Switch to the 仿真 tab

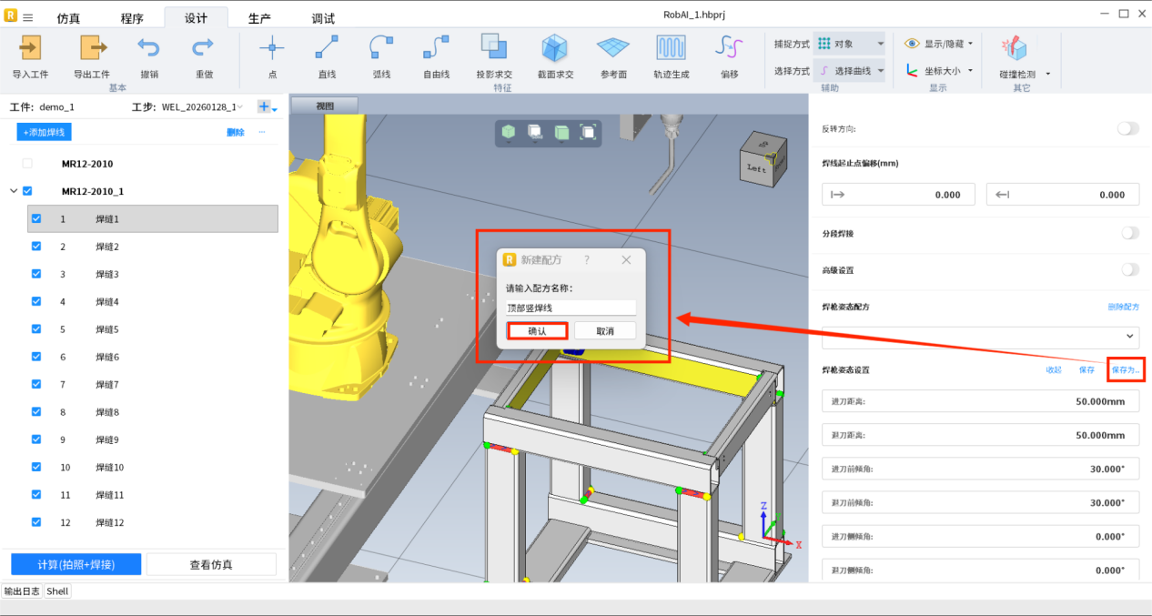(x=68, y=18)
